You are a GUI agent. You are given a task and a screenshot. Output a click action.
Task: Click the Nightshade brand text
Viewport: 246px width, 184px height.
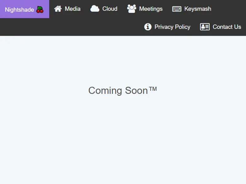[x=19, y=10]
